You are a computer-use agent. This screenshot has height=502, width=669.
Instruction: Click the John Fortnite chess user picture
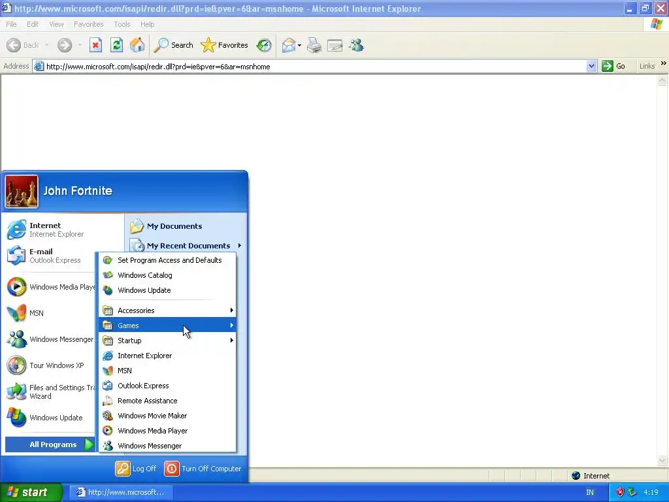[22, 192]
